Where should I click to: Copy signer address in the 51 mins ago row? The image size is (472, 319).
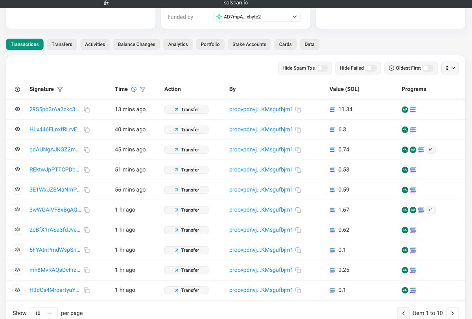(299, 170)
